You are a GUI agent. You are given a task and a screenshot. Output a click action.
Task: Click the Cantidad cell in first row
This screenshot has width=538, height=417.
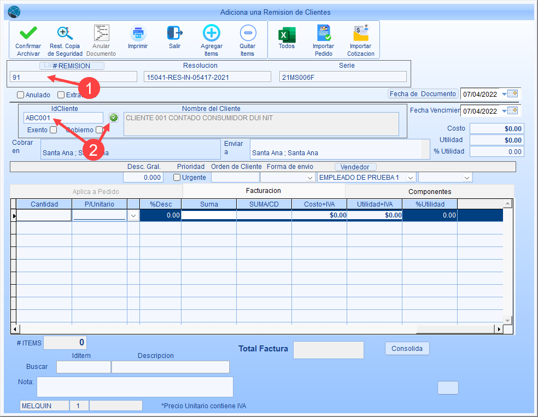(x=44, y=215)
